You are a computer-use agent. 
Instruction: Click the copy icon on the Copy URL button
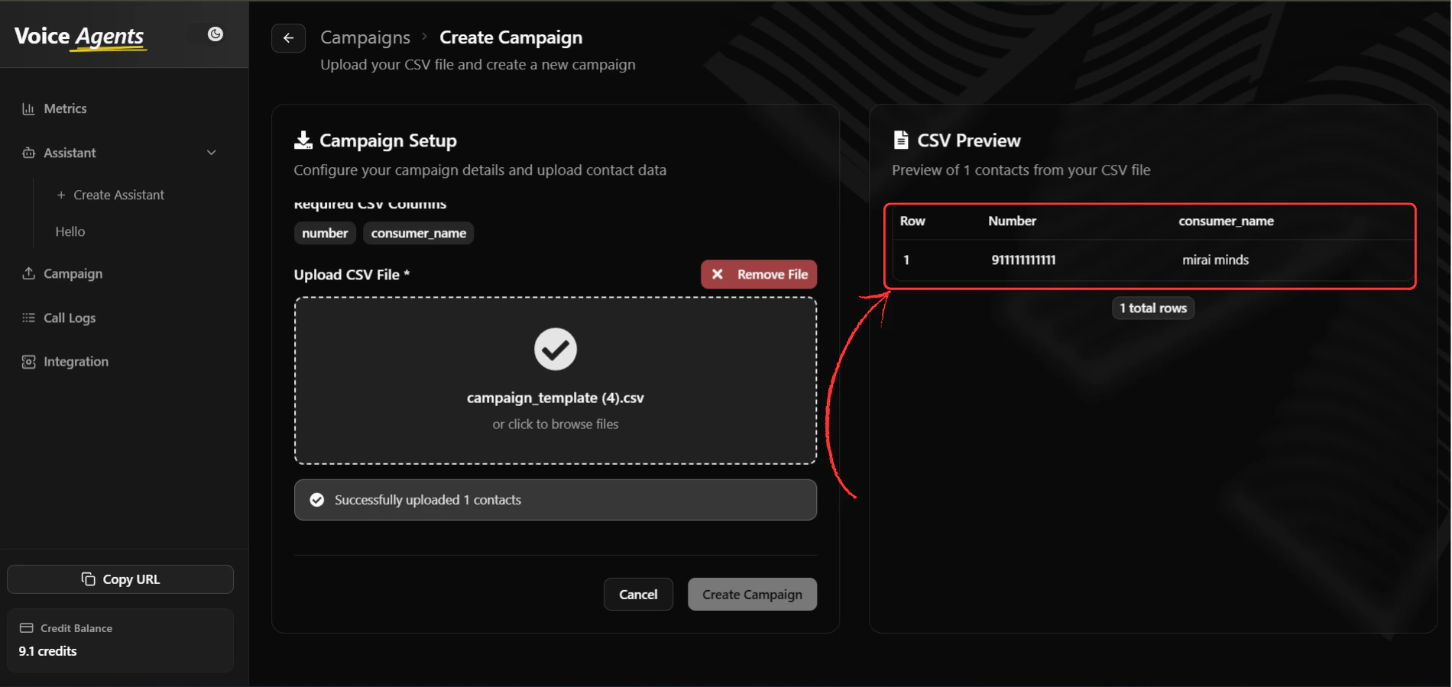click(x=89, y=579)
